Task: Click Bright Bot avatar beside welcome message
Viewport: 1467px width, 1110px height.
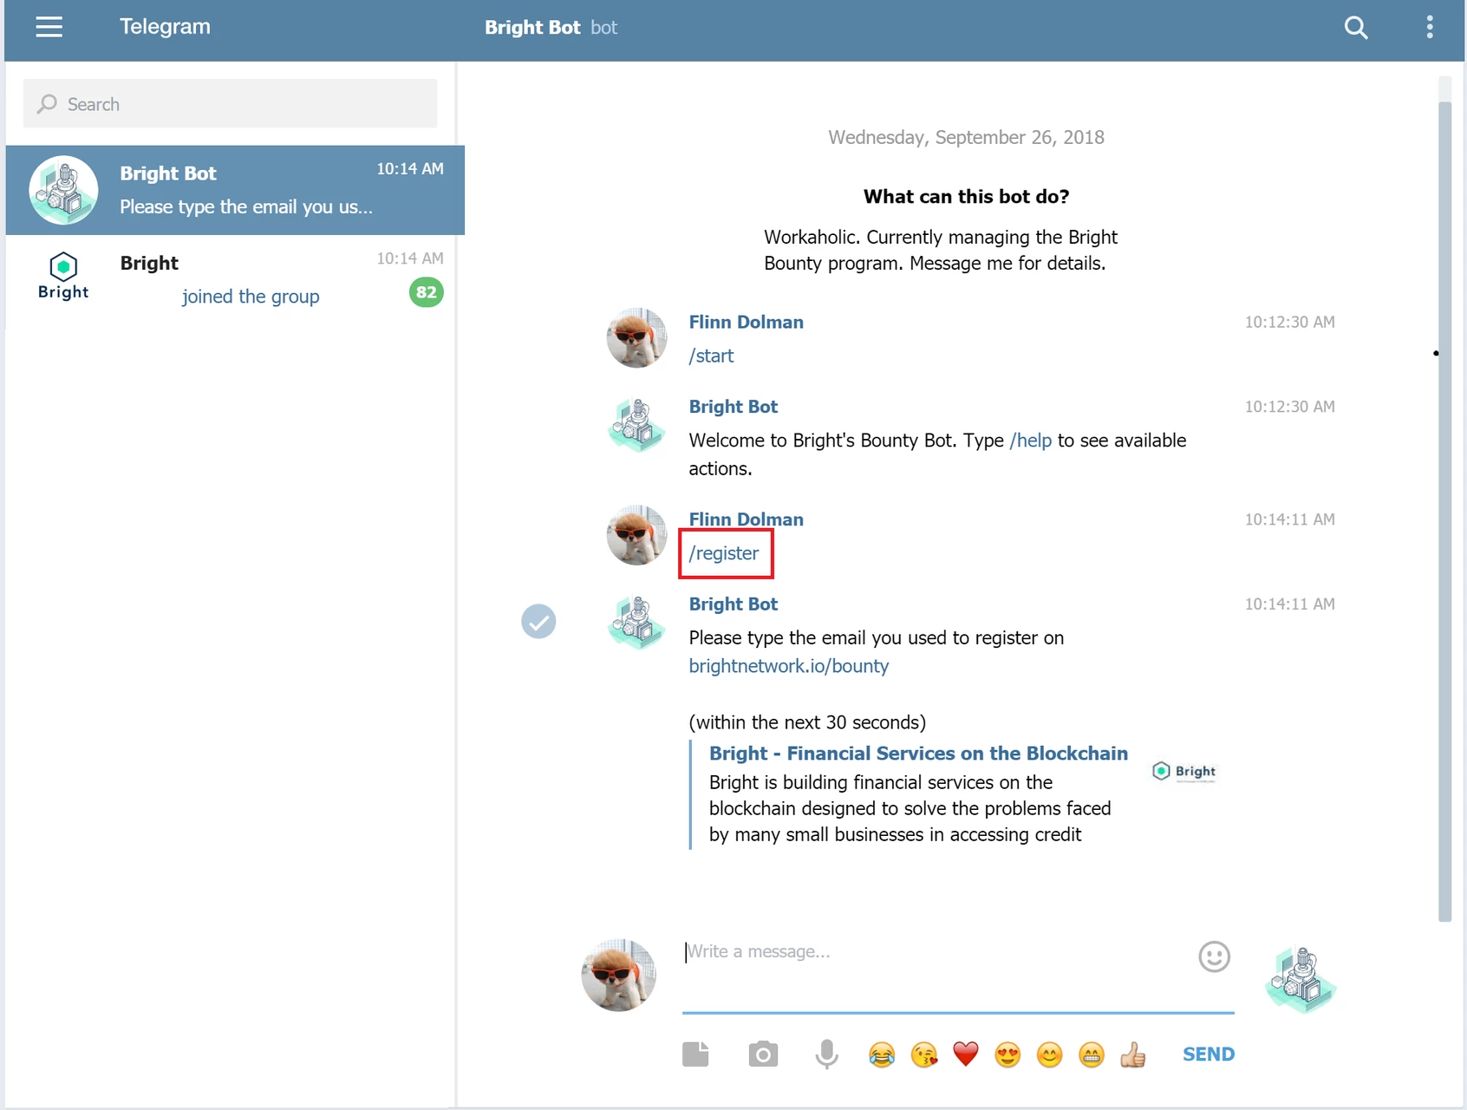Action: 636,425
